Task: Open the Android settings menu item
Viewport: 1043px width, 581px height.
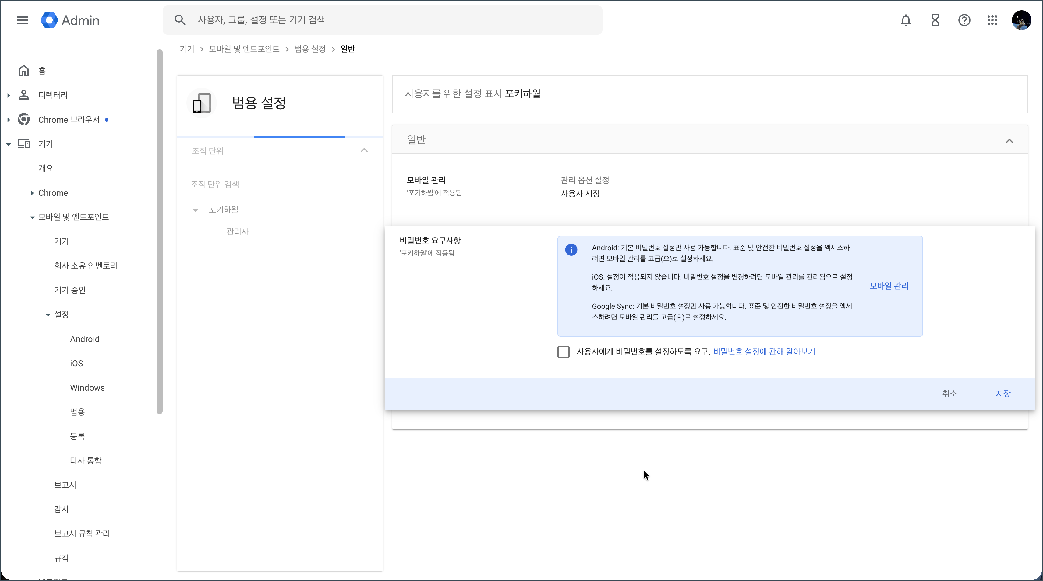Action: tap(85, 339)
